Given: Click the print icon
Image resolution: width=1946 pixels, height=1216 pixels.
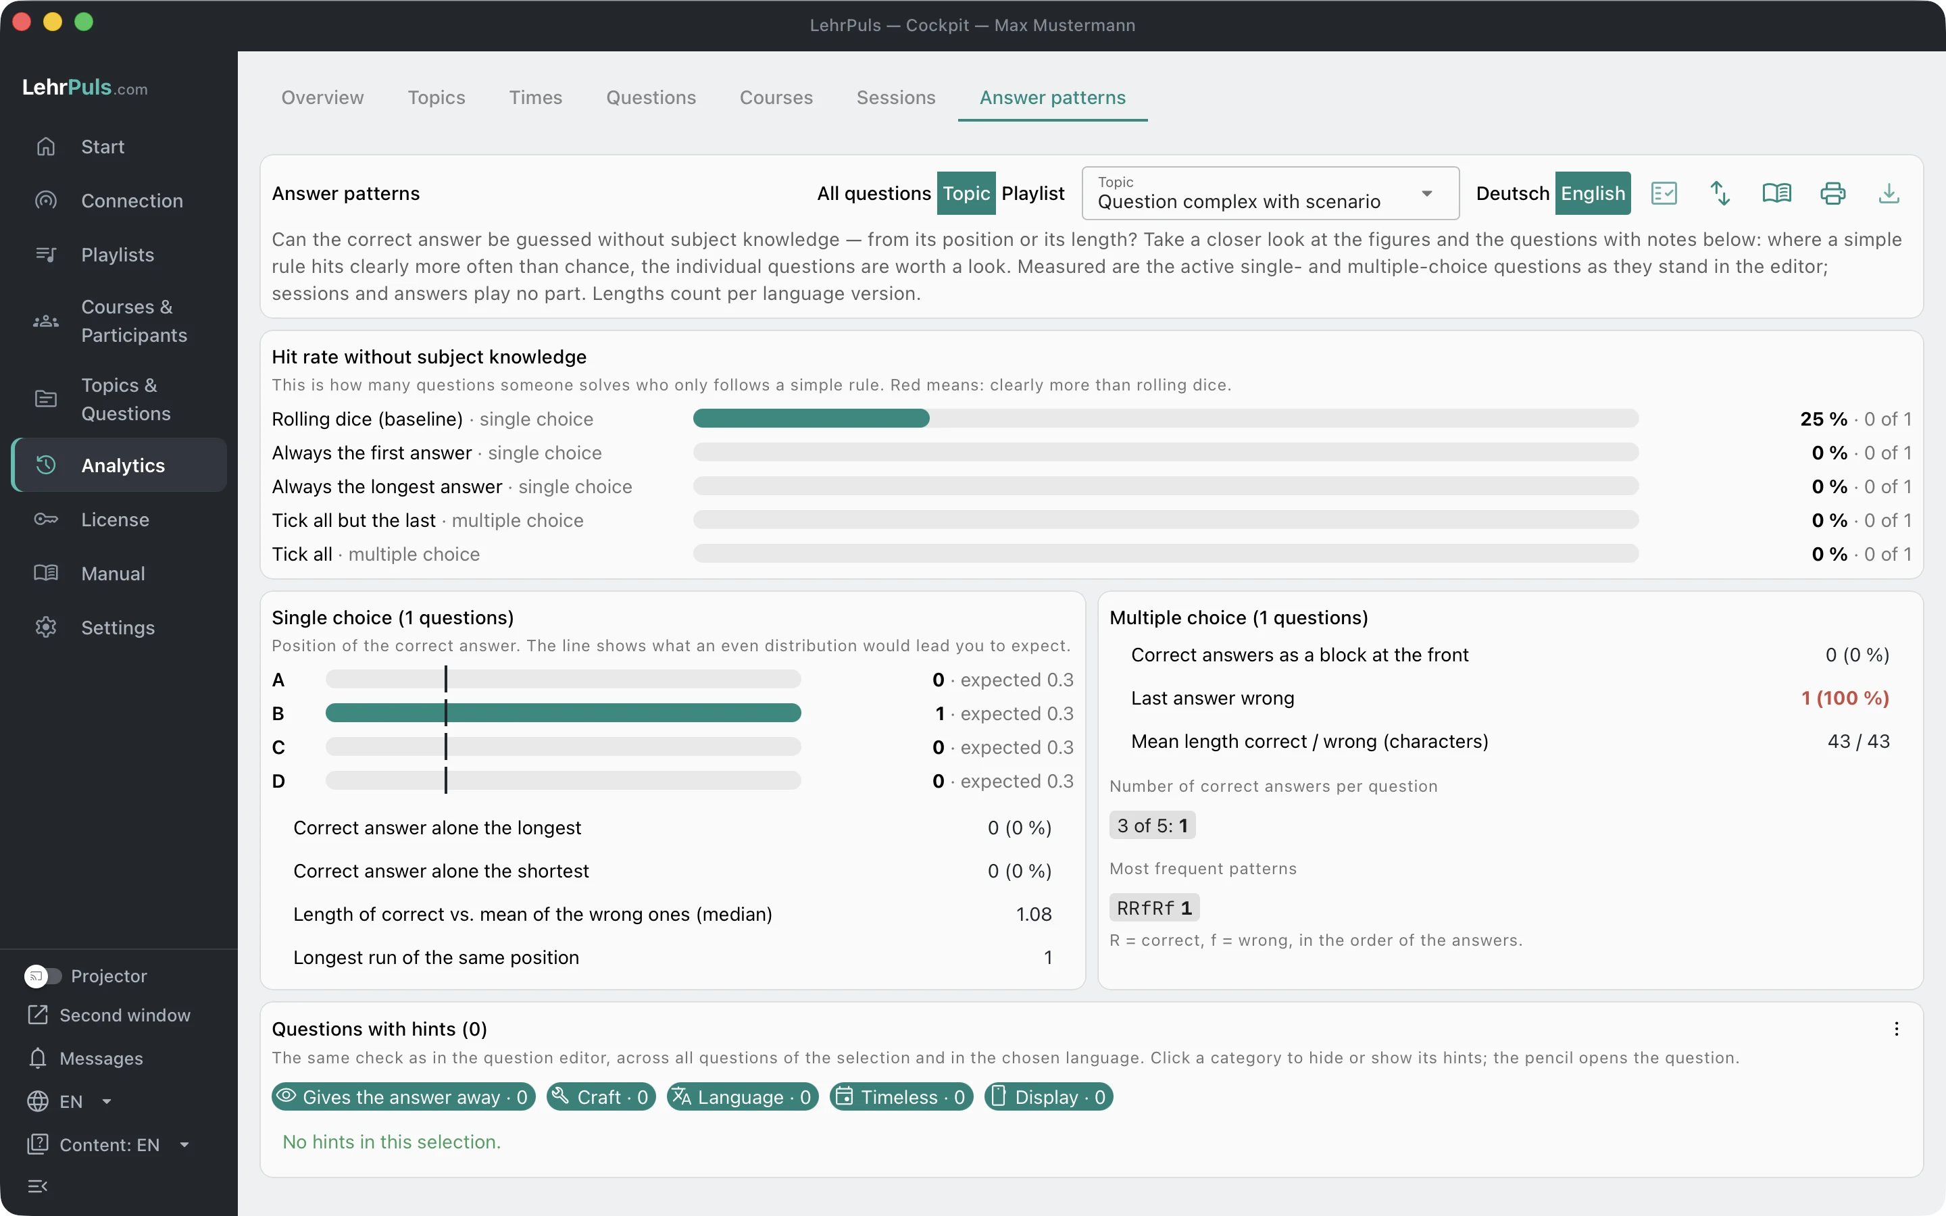Looking at the screenshot, I should click(x=1832, y=193).
